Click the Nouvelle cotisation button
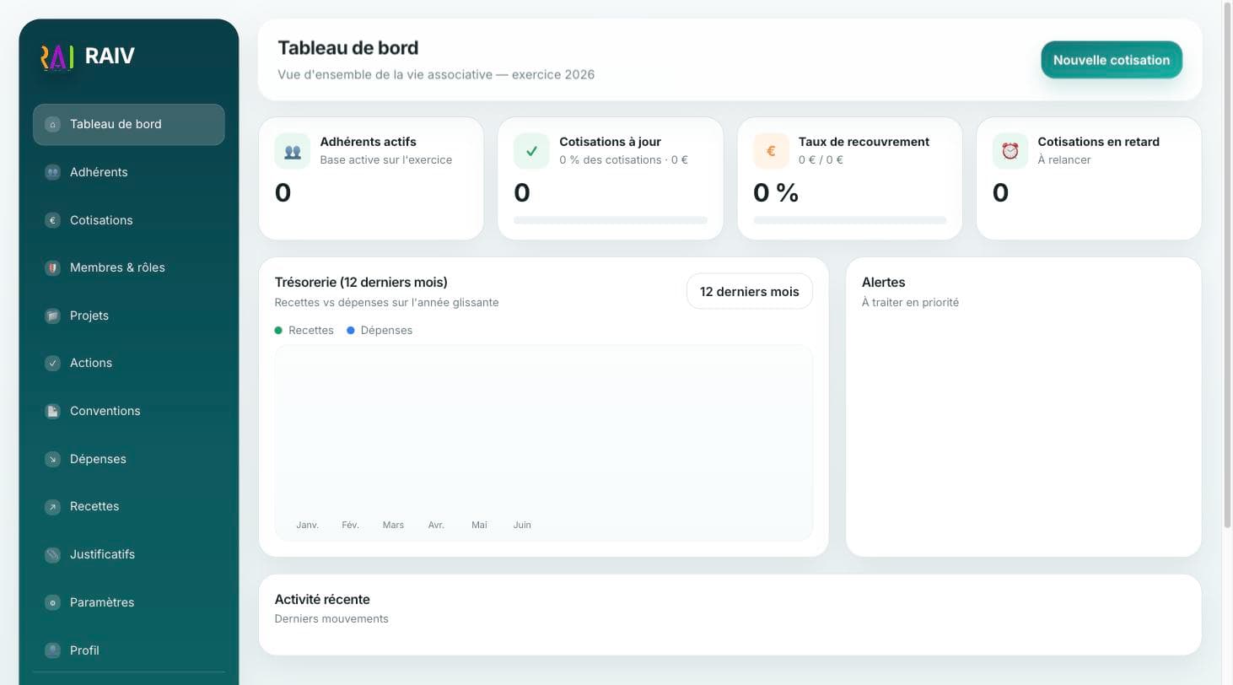The height and width of the screenshot is (685, 1233). click(x=1112, y=60)
